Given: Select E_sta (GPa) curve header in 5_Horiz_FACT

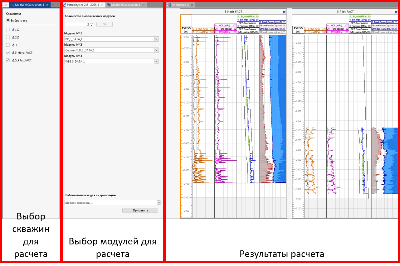Looking at the screenshot, I should 203,32.
